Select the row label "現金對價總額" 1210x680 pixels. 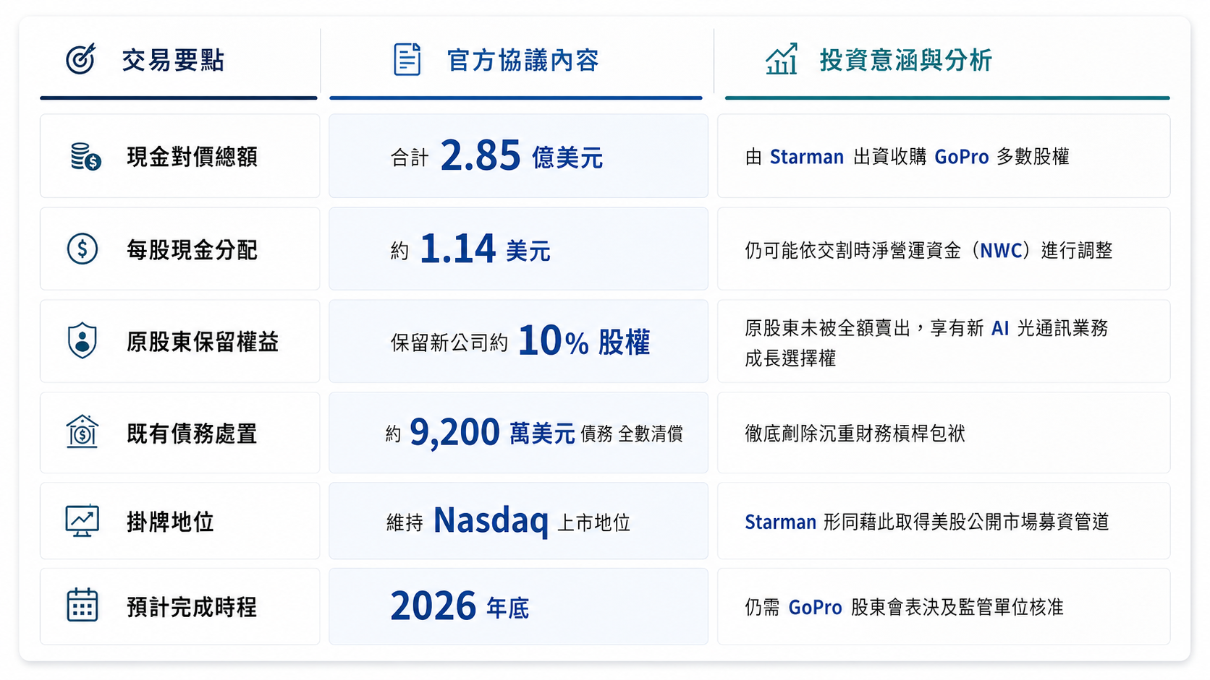coord(192,157)
